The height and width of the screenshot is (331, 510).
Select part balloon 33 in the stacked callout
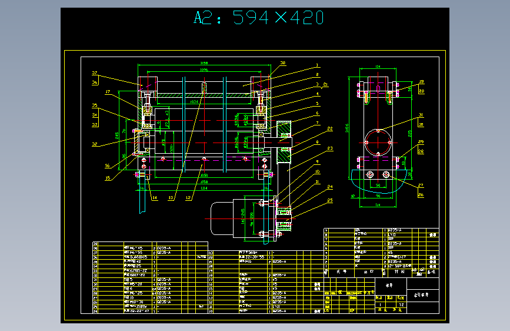[x=95, y=124]
